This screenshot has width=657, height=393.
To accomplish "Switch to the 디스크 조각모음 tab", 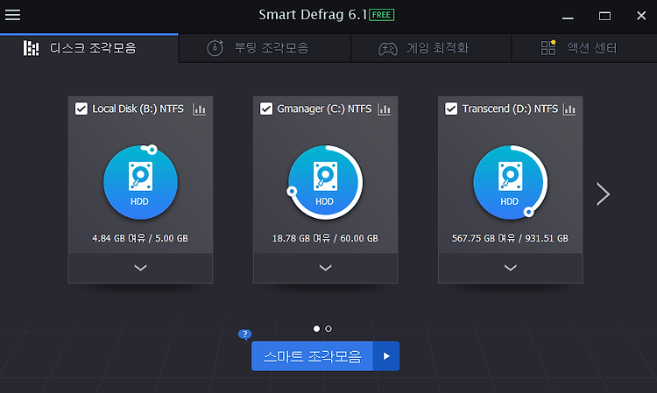I will tap(88, 48).
